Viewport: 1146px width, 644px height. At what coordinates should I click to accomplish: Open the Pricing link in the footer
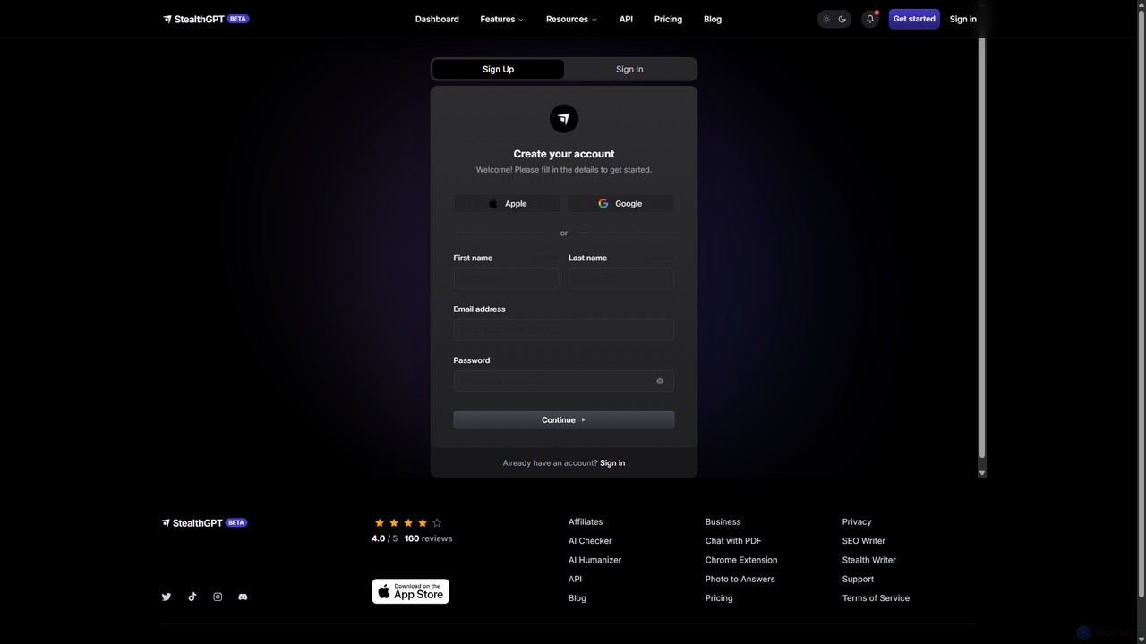click(719, 598)
